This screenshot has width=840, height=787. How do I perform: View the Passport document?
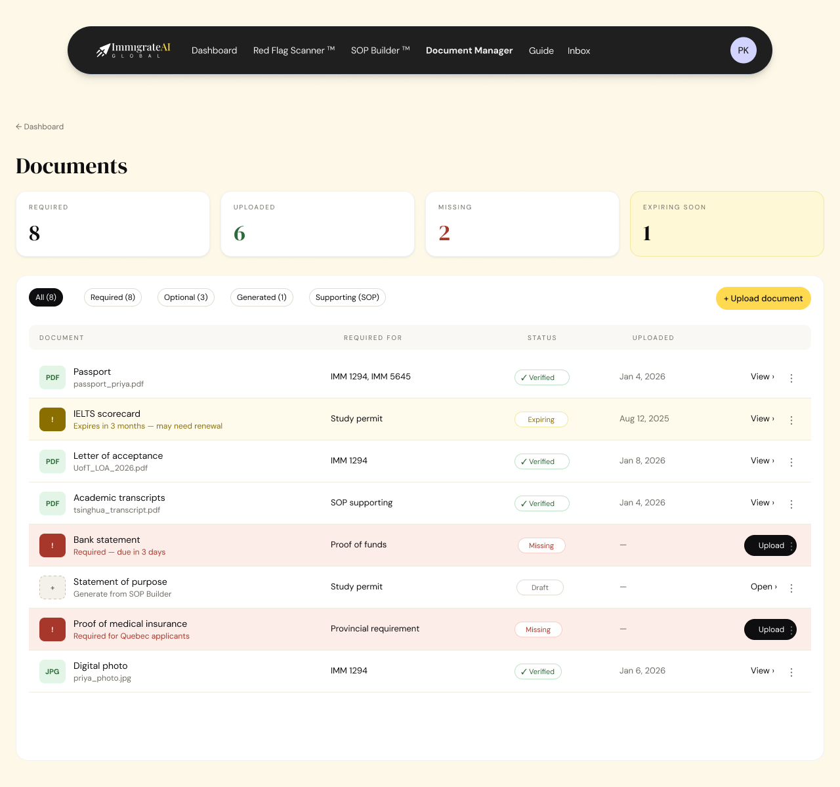[763, 377]
